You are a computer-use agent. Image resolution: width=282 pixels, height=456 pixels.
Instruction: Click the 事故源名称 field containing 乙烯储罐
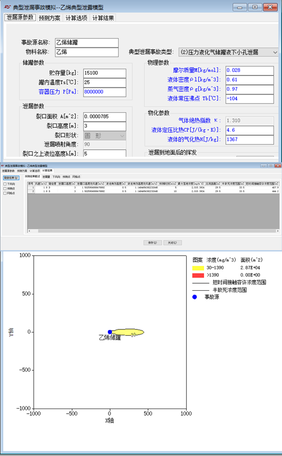[87, 42]
